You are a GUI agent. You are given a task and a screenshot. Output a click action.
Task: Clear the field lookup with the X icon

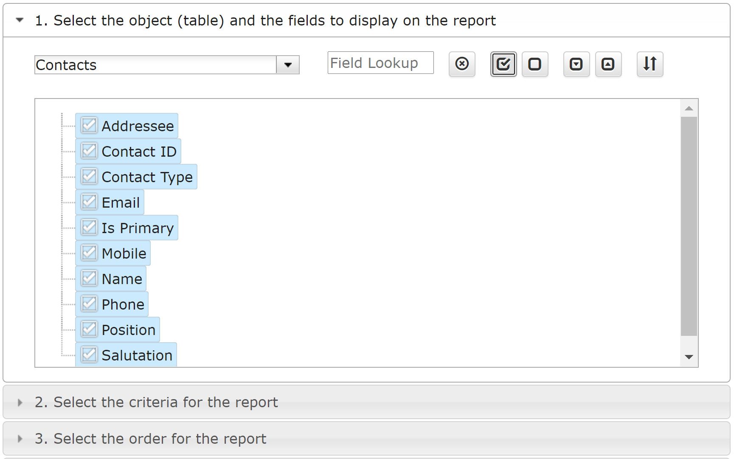[462, 64]
